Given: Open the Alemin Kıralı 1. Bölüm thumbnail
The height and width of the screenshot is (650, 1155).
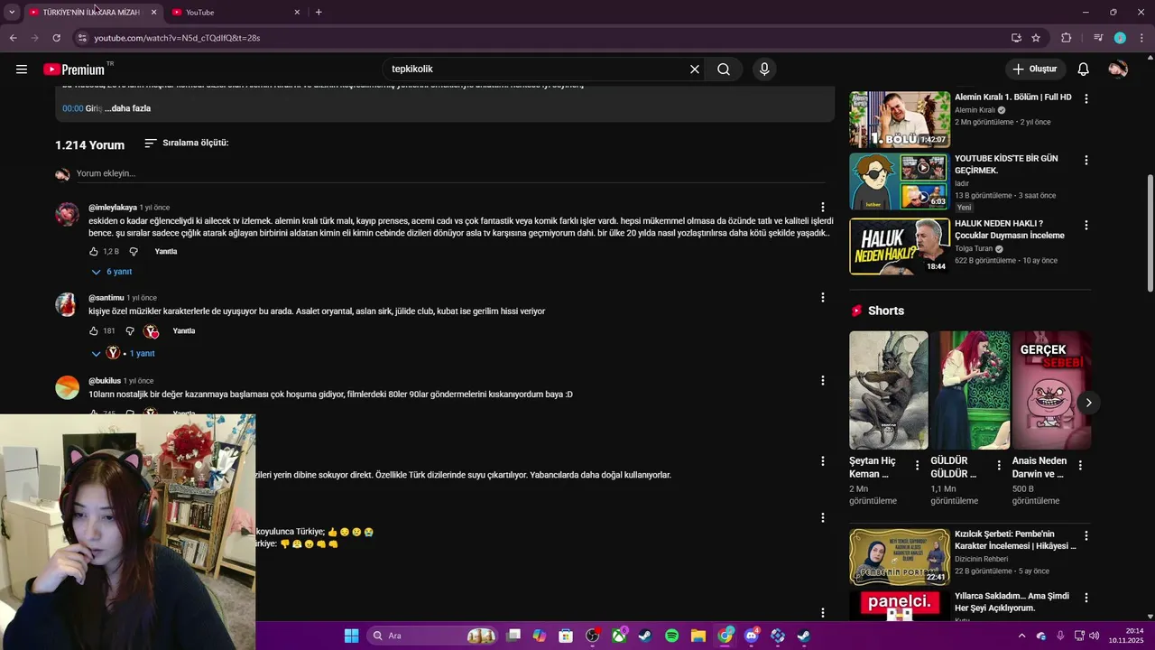Looking at the screenshot, I should (900, 119).
